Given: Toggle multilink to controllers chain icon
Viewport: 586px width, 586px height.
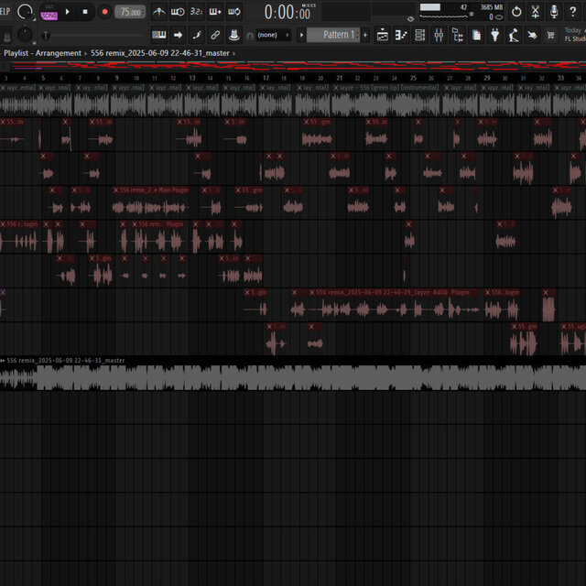Looking at the screenshot, I should coord(215,35).
